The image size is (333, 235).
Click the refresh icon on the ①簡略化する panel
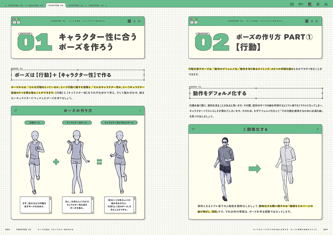(x=193, y=129)
